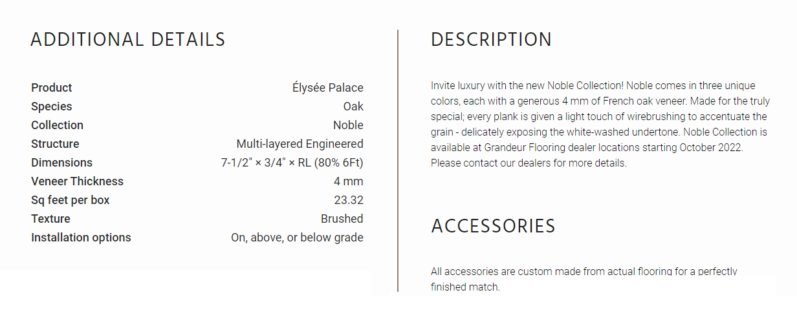Click the Species label

pos(52,107)
